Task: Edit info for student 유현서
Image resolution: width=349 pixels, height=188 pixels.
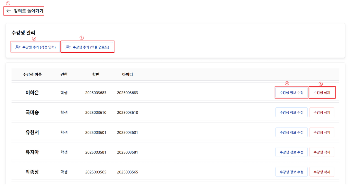Action: point(291,132)
